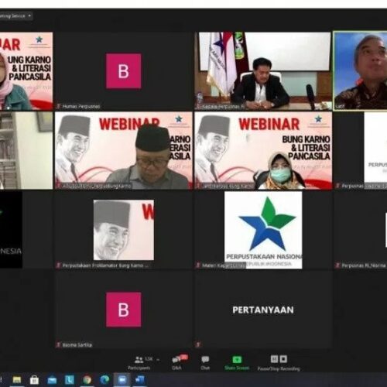
Task: Switch to Zoom in the taskbar
Action: (x=122, y=380)
